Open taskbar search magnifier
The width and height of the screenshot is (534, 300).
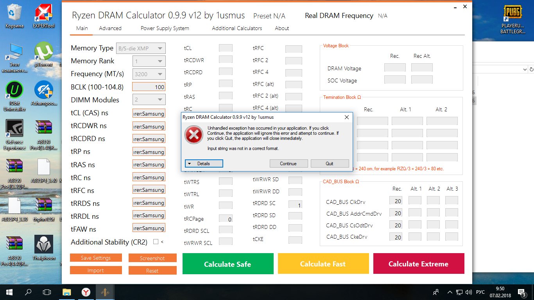[28, 291]
